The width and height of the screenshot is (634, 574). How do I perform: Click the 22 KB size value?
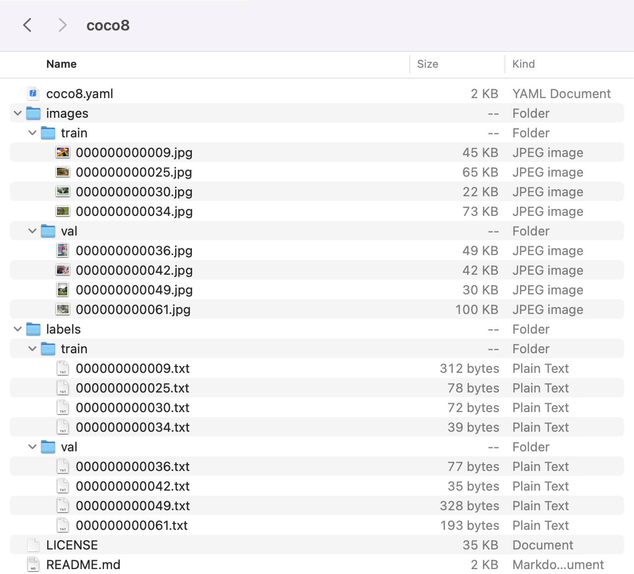(x=480, y=192)
